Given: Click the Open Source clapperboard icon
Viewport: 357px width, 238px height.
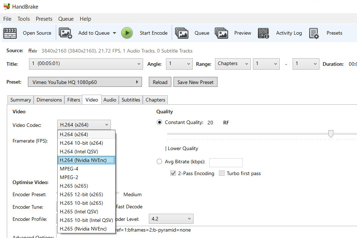Looking at the screenshot, I should click(x=10, y=33).
